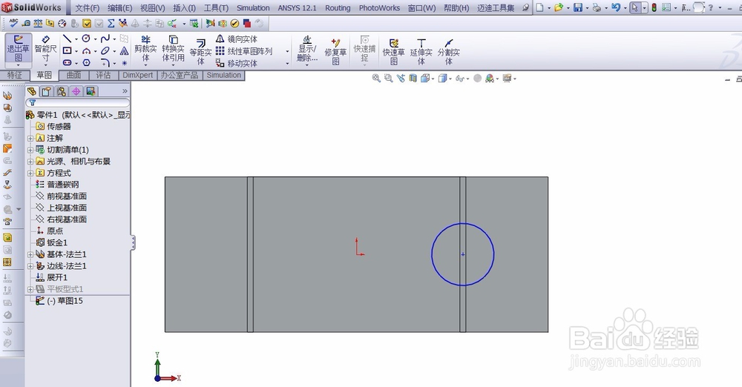The width and height of the screenshot is (742, 387).
Task: Expand panel tabs with chevron arrows
Action: coord(125,91)
